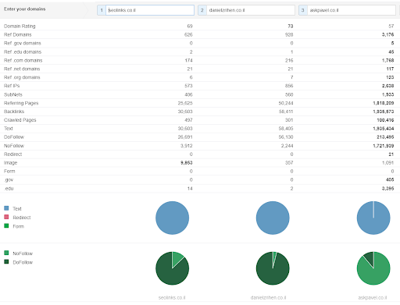
Task: Click the NoFollow legend swatch
Action: [6, 253]
